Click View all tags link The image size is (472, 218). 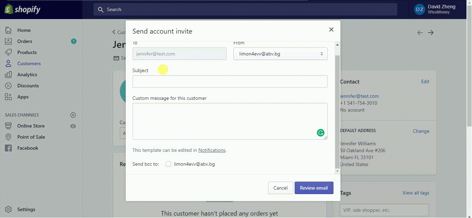[416, 193]
